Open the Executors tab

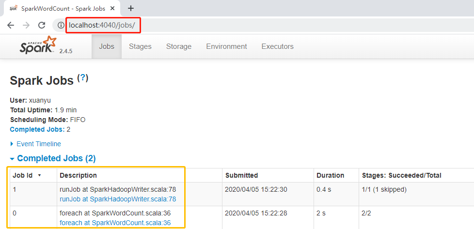[x=278, y=46]
